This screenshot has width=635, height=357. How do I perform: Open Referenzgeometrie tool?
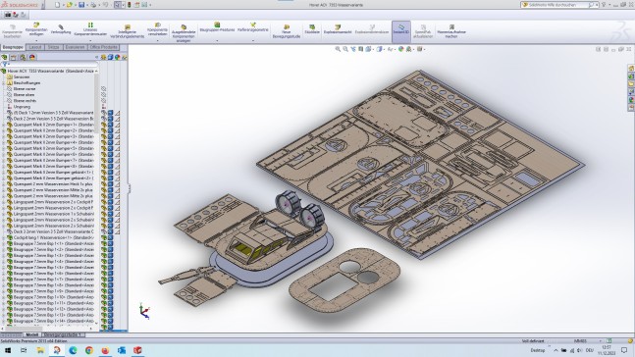(x=252, y=27)
